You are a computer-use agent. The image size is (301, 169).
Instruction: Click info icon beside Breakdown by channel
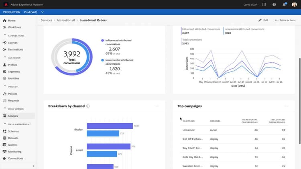88,106
